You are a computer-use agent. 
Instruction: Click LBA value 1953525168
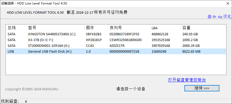point(161,40)
